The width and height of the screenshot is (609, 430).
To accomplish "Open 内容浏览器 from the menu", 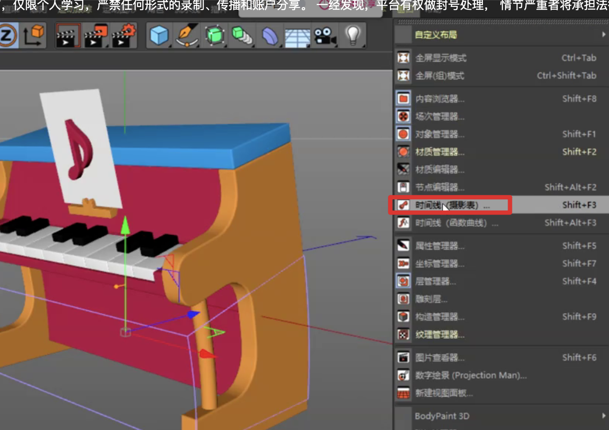I will pyautogui.click(x=501, y=99).
